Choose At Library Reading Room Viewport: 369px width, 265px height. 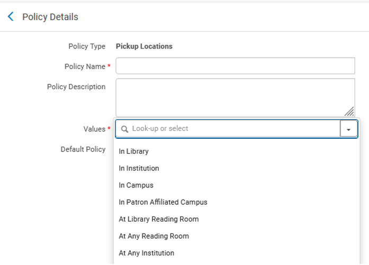tap(159, 219)
